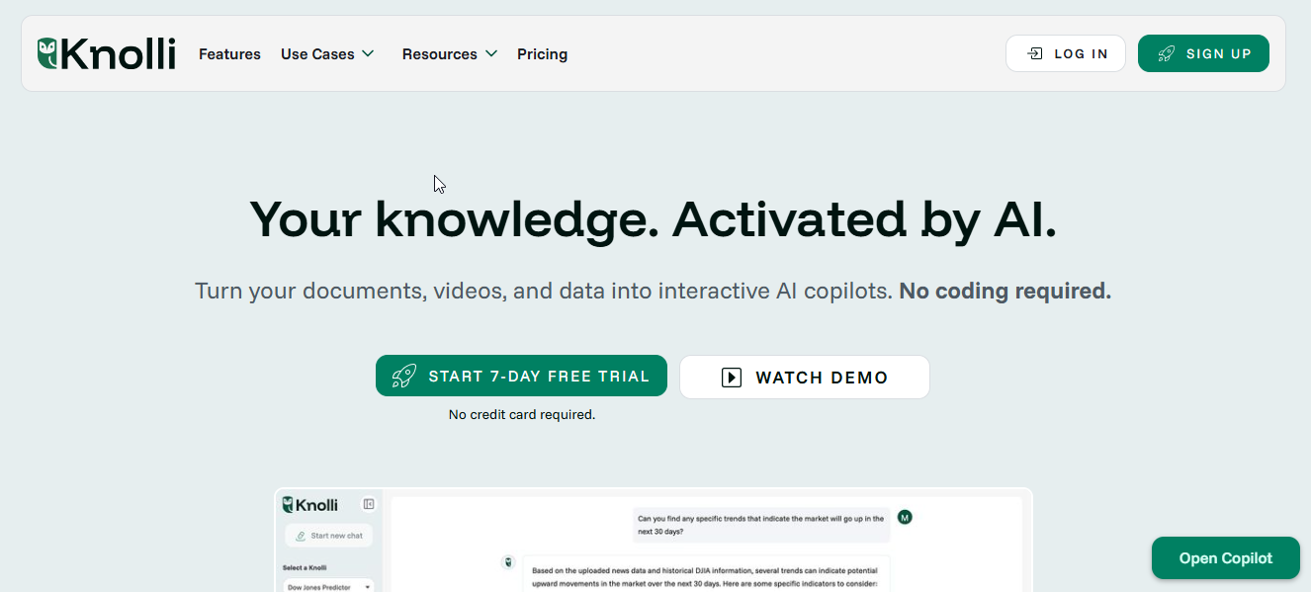
Task: Open the Features page
Action: (229, 54)
